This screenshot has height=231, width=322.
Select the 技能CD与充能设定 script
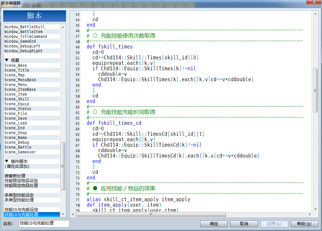tap(32, 210)
